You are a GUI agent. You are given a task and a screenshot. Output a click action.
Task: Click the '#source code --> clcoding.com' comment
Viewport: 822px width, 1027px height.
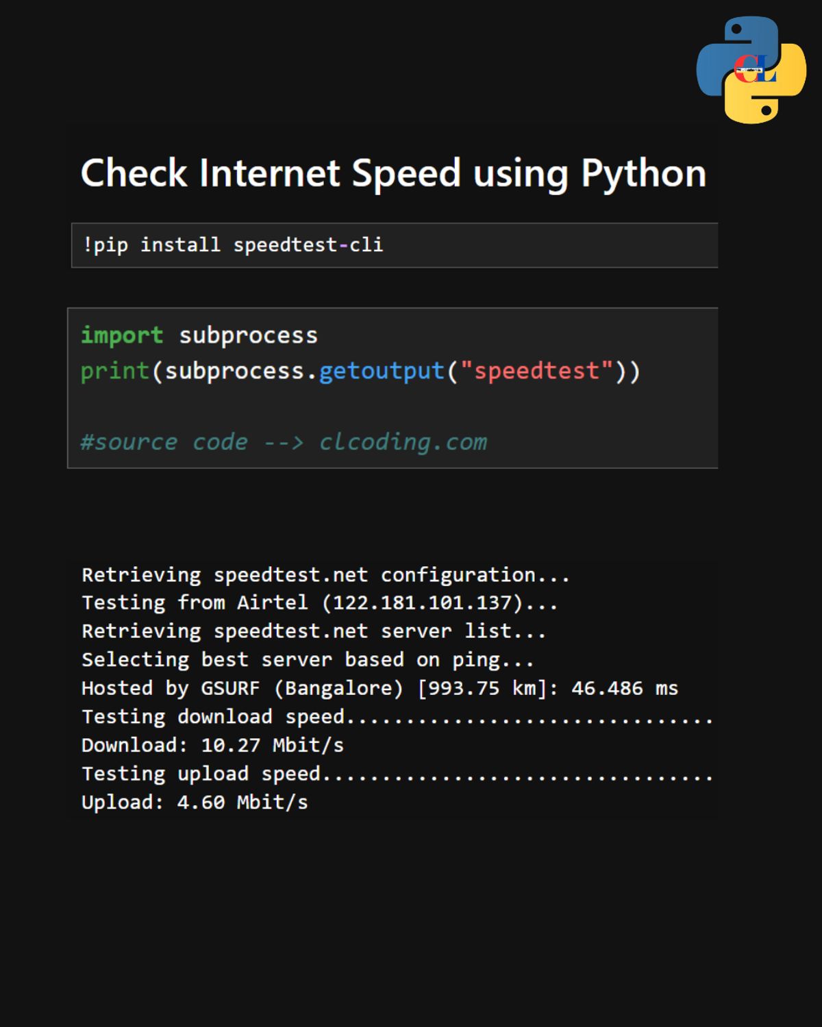284,442
